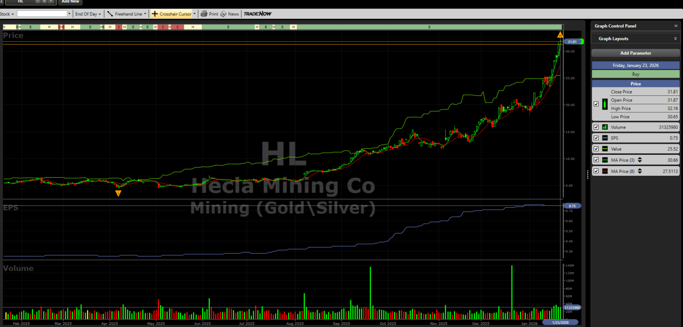This screenshot has width=683, height=327.
Task: Expand the Crosshair Cursor dropdown arrow
Action: tap(195, 14)
